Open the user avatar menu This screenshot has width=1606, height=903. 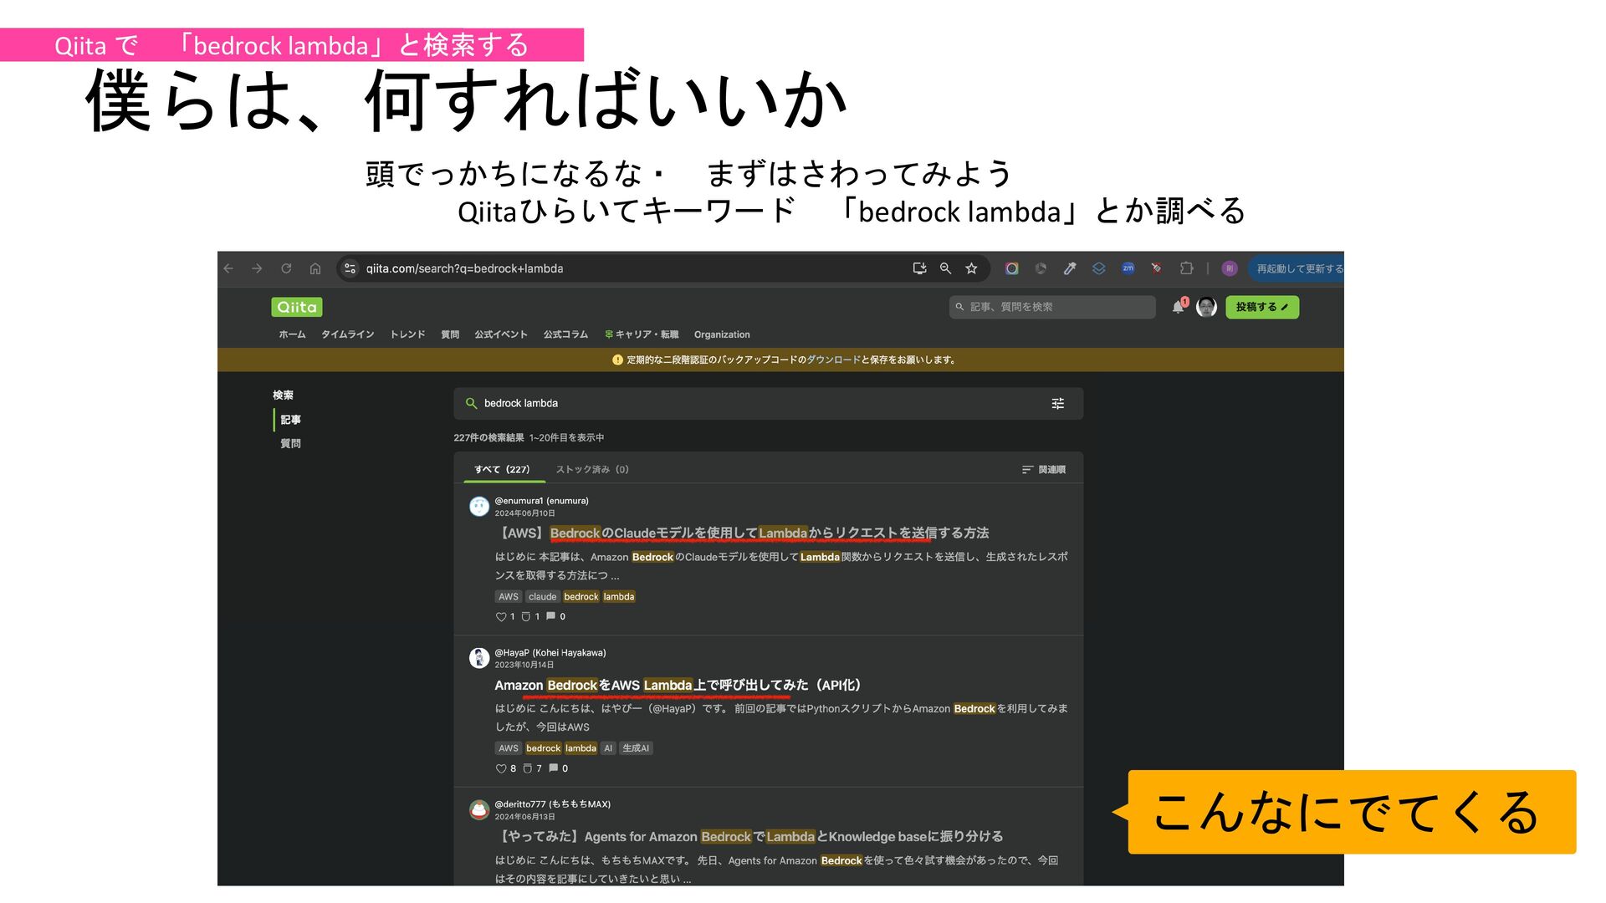point(1206,307)
